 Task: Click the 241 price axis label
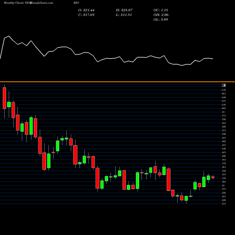click(x=224, y=196)
